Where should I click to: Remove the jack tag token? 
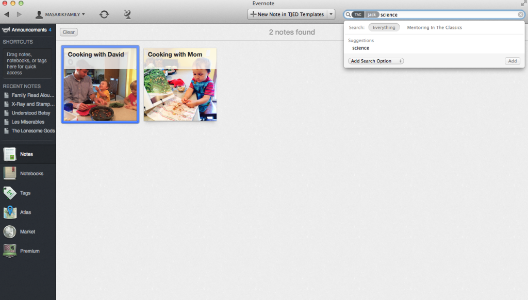372,14
